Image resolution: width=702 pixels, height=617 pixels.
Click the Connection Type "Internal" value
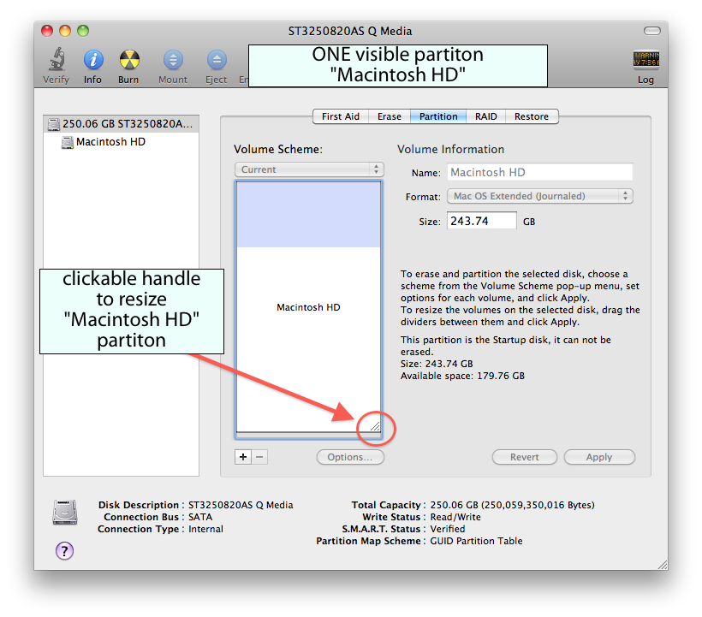pyautogui.click(x=205, y=529)
